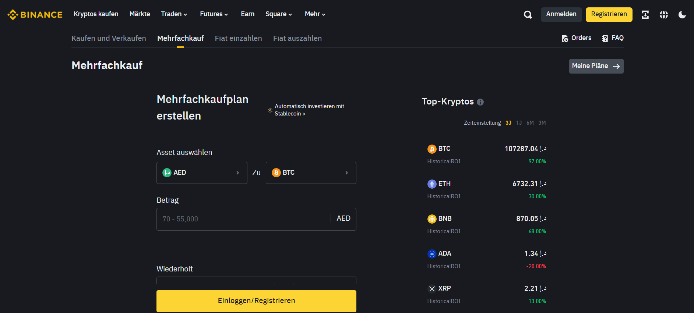Open the BTC target asset dropdown
The height and width of the screenshot is (313, 694).
point(311,173)
